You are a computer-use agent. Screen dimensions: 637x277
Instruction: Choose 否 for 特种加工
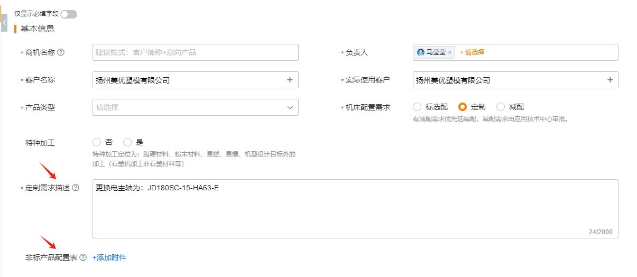96,142
